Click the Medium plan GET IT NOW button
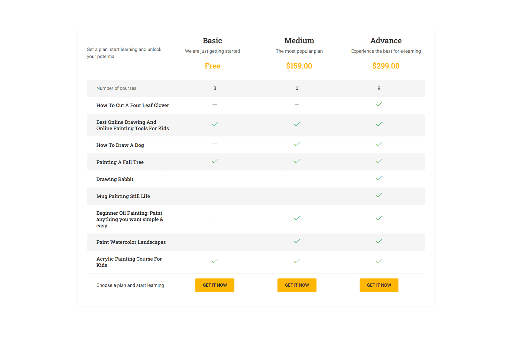 click(297, 285)
